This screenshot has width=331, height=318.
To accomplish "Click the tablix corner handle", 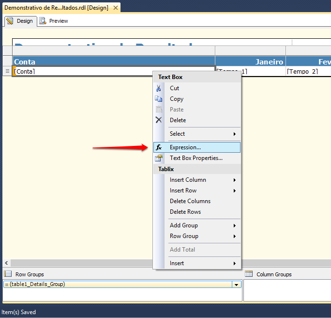I will 7,50.
